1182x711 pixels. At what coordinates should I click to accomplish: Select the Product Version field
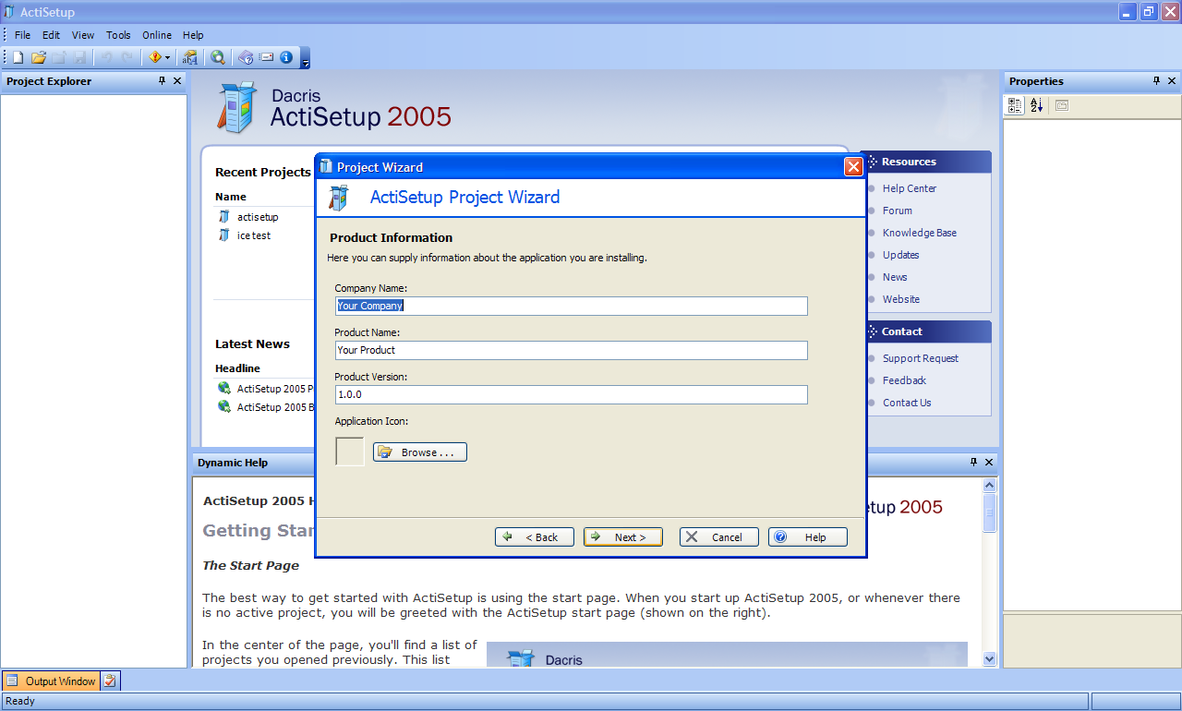tap(572, 394)
